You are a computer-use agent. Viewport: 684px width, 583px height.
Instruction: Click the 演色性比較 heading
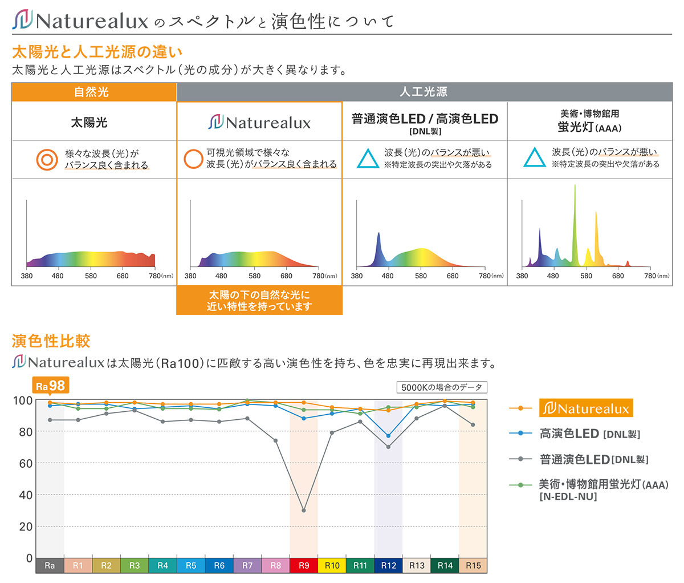click(51, 341)
